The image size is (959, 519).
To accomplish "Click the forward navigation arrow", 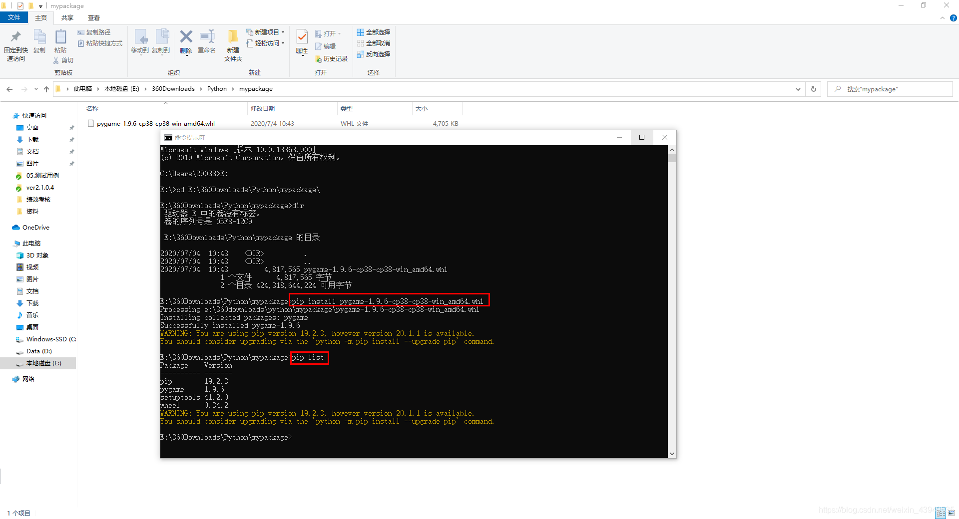I will 24,89.
